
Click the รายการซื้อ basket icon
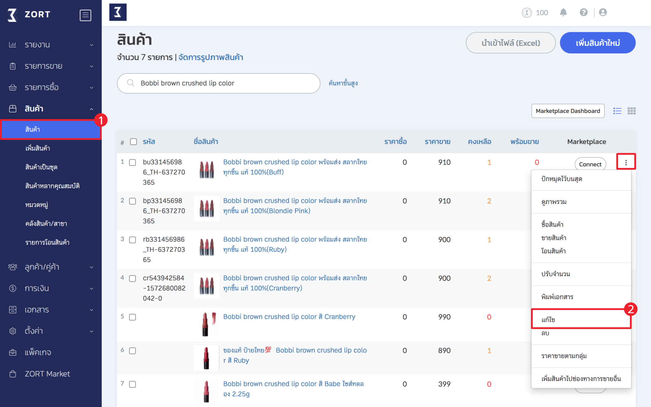click(x=13, y=87)
